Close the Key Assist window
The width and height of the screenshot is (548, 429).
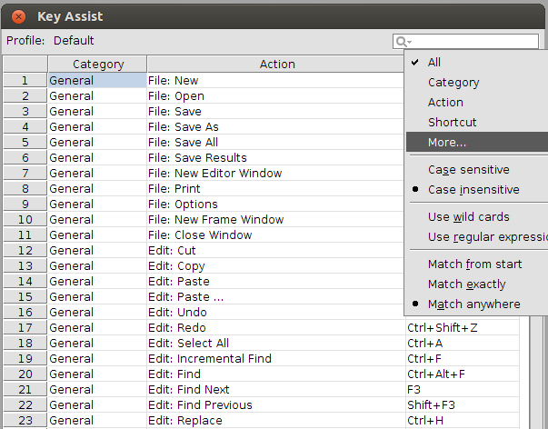(18, 16)
